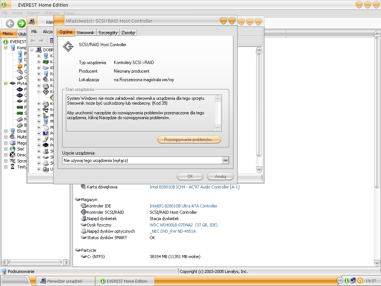
Task: Open the Akcja menu in Device Manager
Action: click(48, 32)
